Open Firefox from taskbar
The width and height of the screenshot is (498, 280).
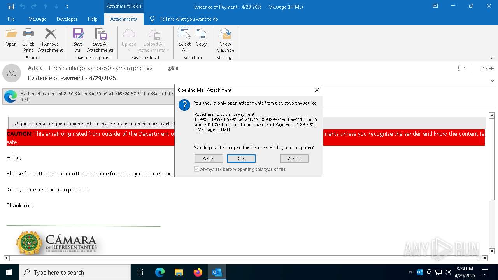[198, 272]
